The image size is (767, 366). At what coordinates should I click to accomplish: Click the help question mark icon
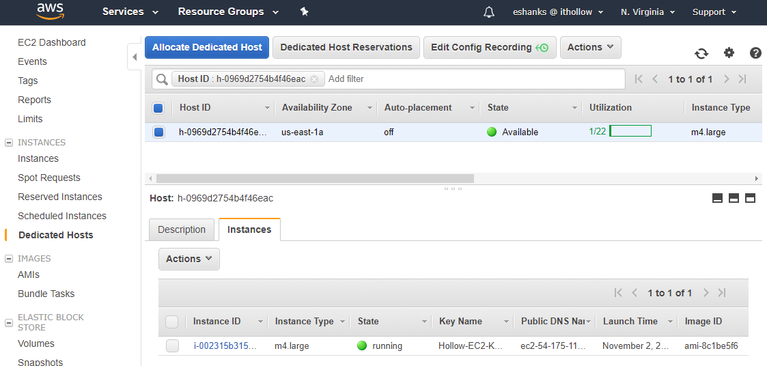click(755, 53)
